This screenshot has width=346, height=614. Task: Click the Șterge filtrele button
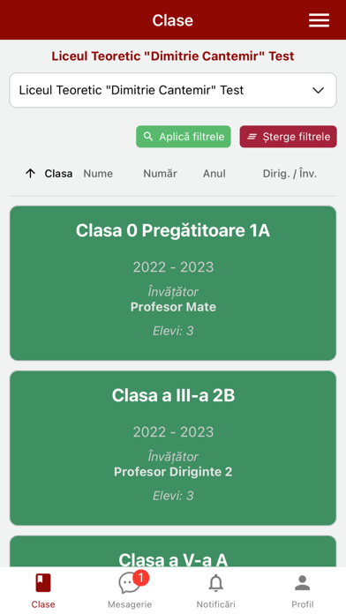(x=288, y=136)
